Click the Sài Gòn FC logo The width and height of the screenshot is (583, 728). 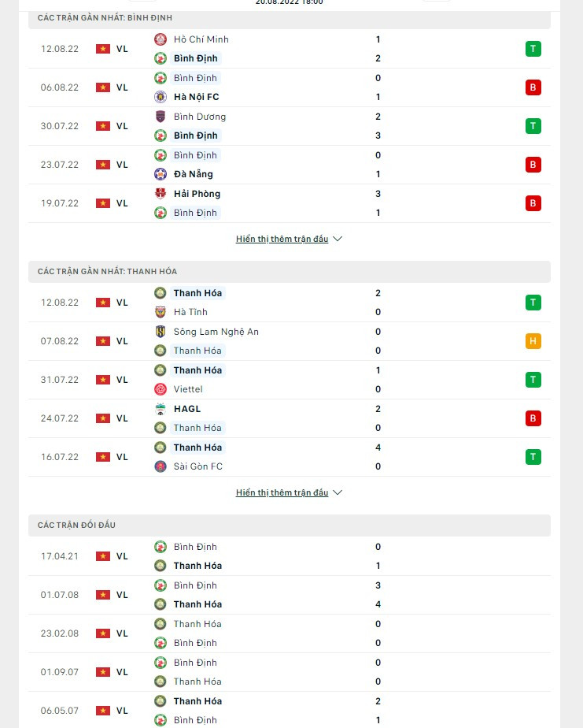point(161,466)
